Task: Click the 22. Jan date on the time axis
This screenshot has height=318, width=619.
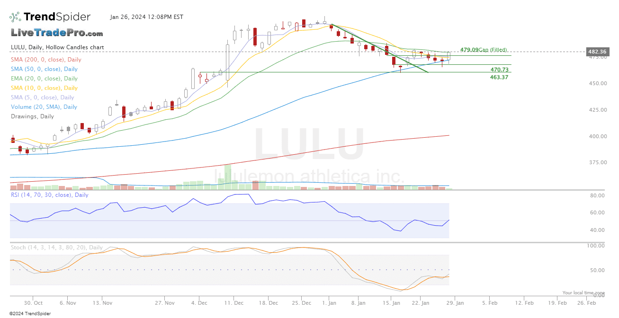Action: 420,303
